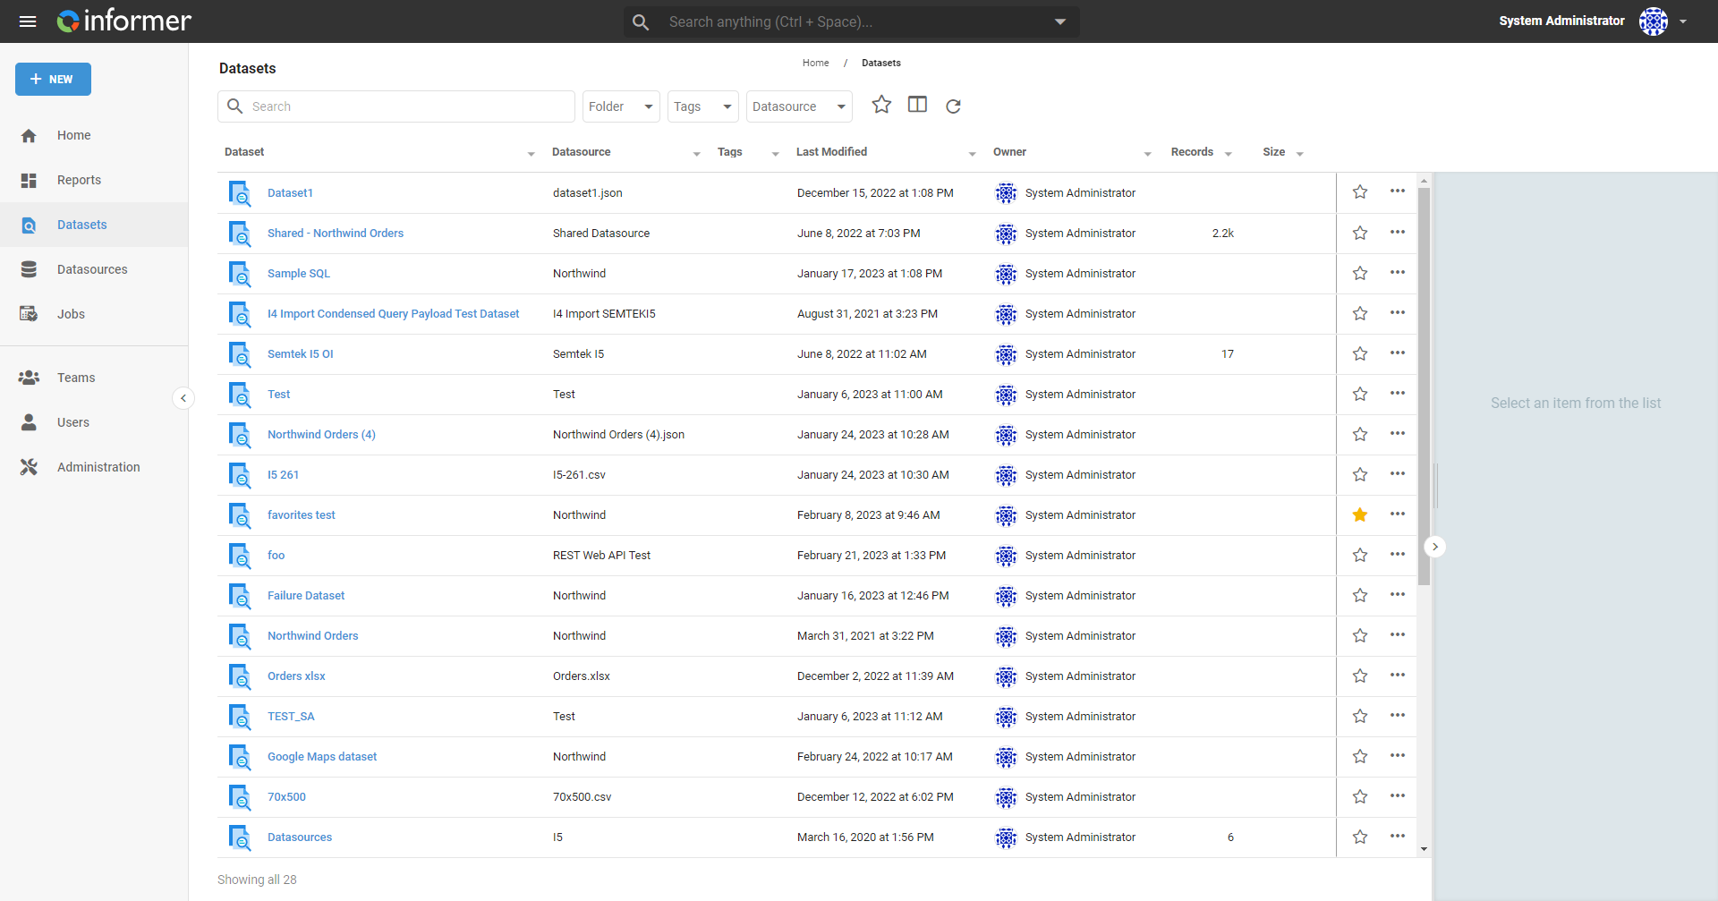Open actions menu for favorites test row
The image size is (1718, 901).
pyautogui.click(x=1398, y=514)
